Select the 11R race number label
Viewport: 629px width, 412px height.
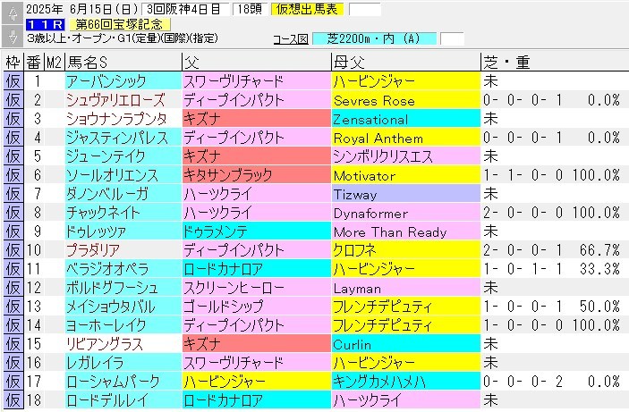click(46, 24)
